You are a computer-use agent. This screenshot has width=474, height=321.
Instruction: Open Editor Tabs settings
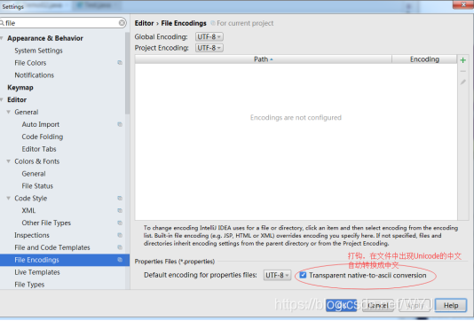[x=39, y=149]
